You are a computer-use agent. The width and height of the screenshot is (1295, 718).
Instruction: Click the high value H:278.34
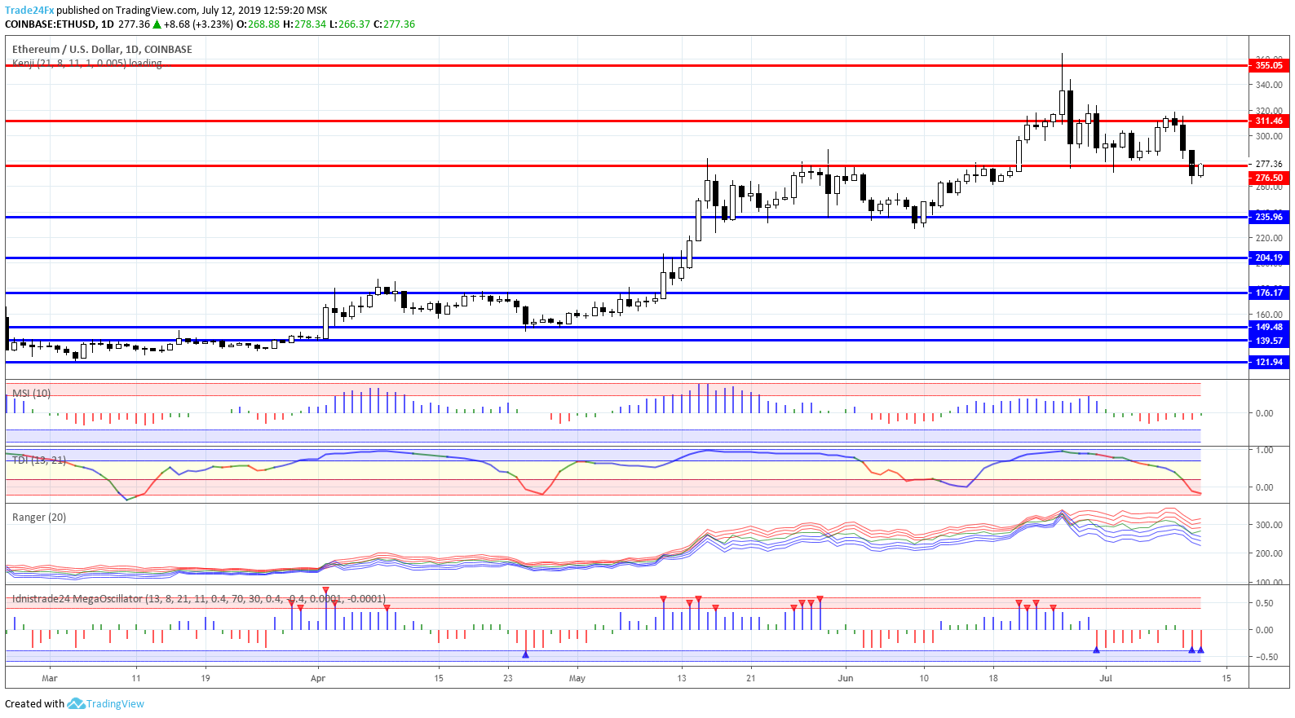tap(304, 24)
